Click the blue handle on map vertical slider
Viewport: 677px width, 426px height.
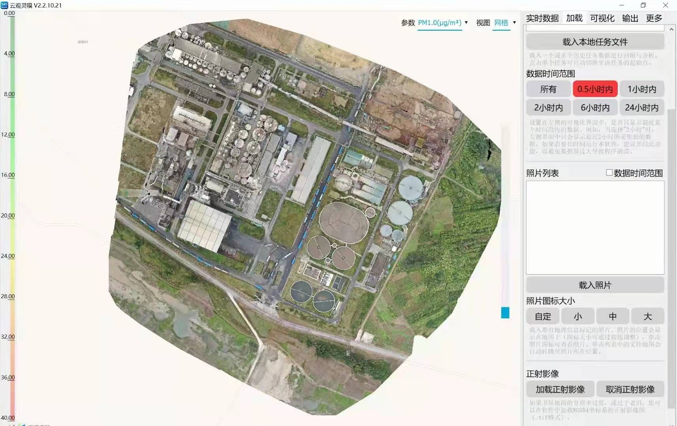tap(505, 313)
